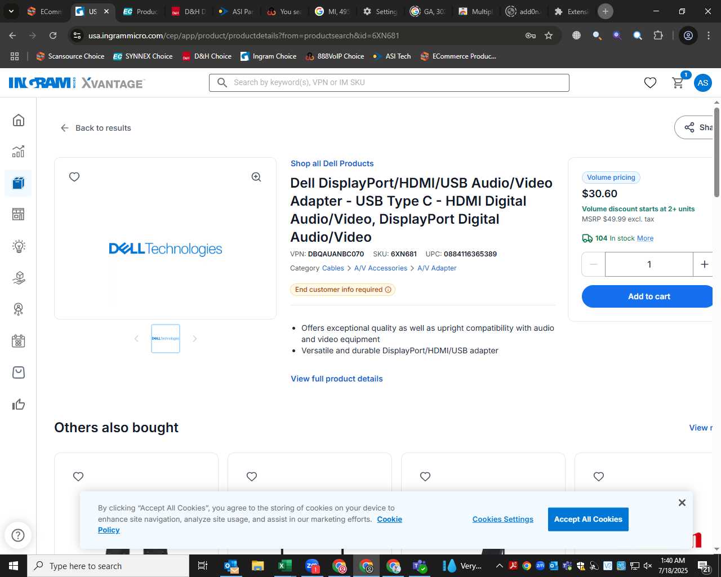The image size is (721, 577).
Task: Switch to the ASI Partner browser tab
Action: click(236, 11)
